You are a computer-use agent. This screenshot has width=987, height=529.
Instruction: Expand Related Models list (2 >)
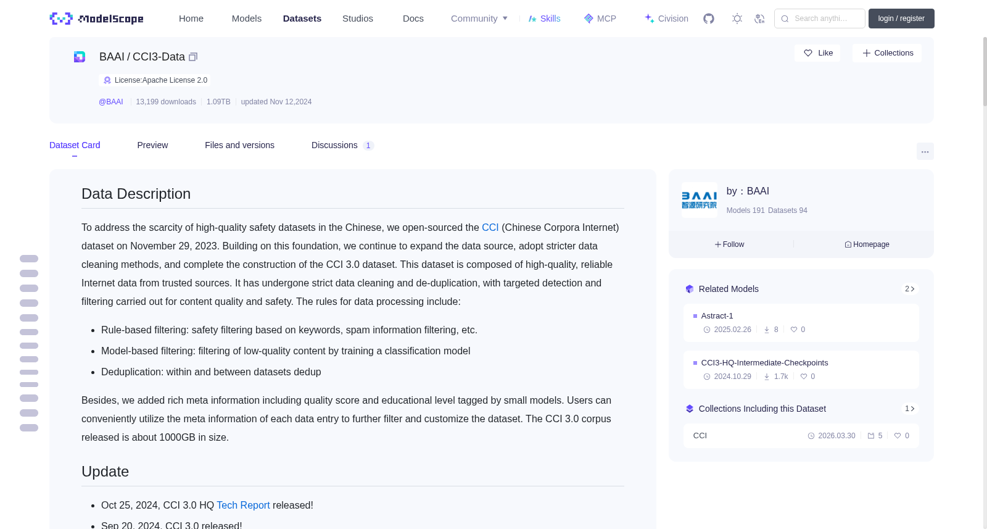point(910,289)
